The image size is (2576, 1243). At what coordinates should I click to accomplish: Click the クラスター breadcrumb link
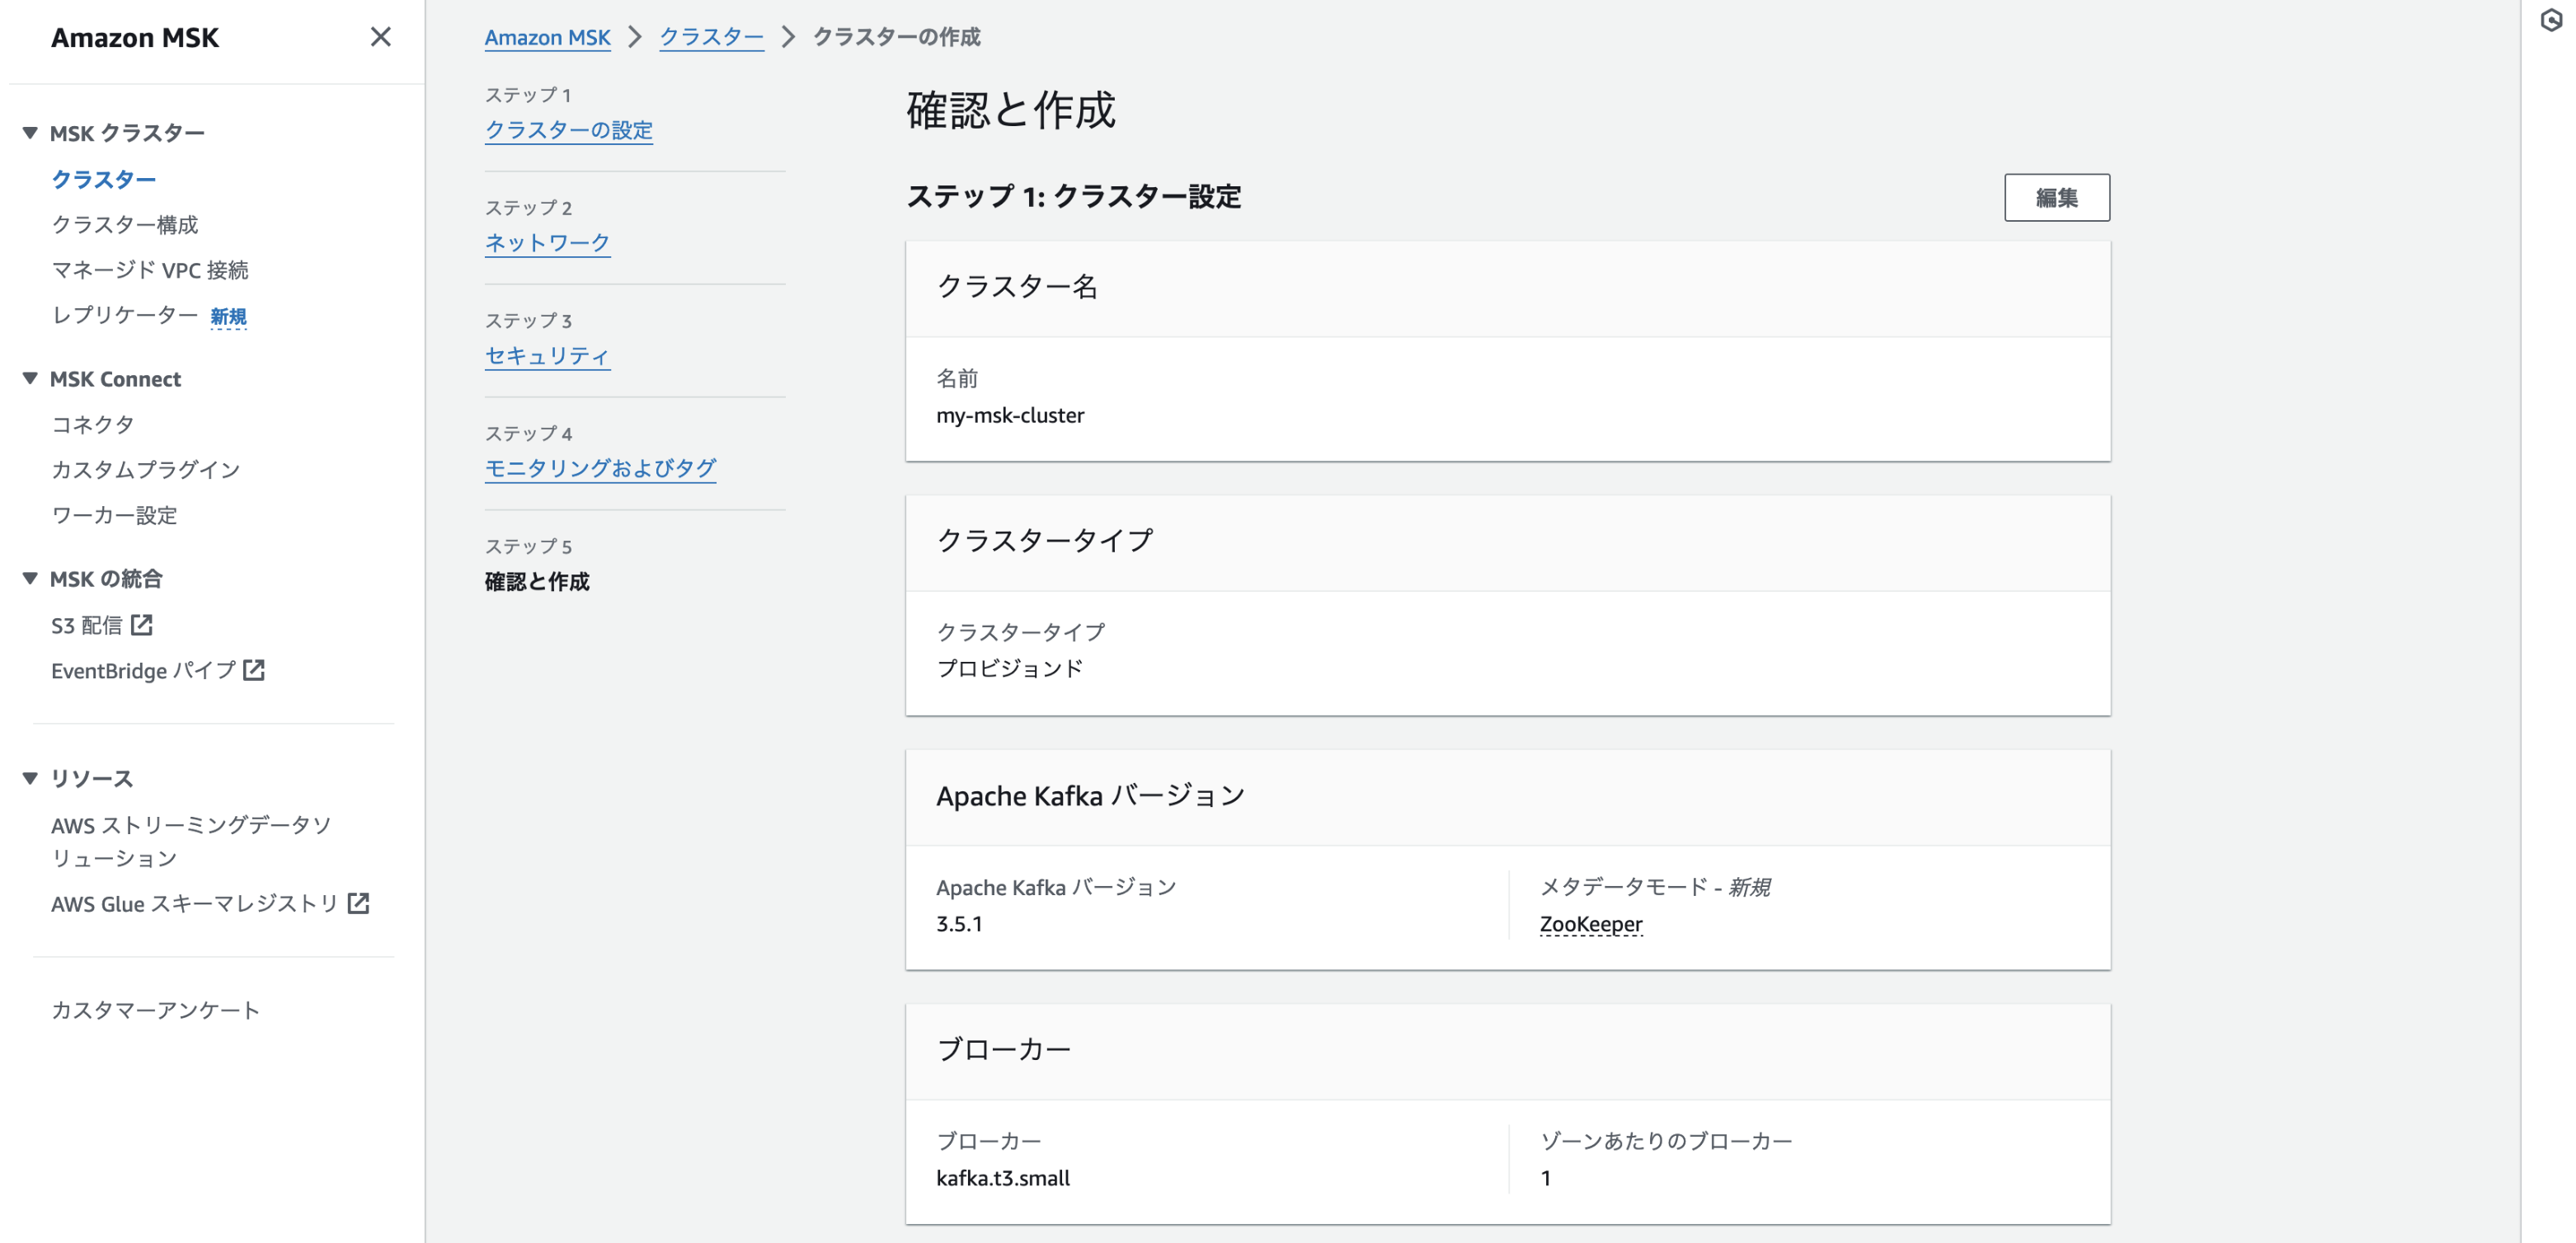pyautogui.click(x=711, y=37)
